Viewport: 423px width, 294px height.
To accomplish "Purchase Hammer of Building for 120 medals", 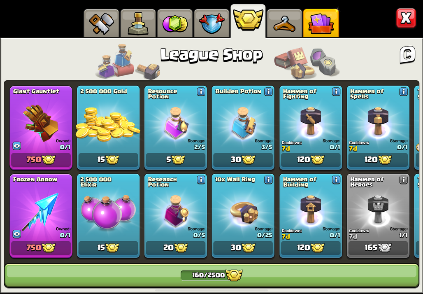I will click(311, 247).
